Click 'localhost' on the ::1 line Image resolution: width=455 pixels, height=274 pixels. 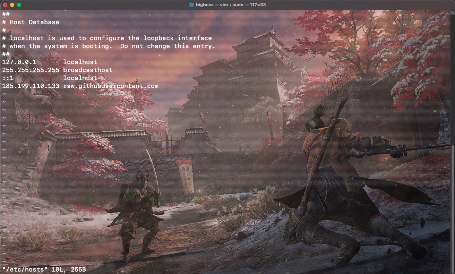80,78
